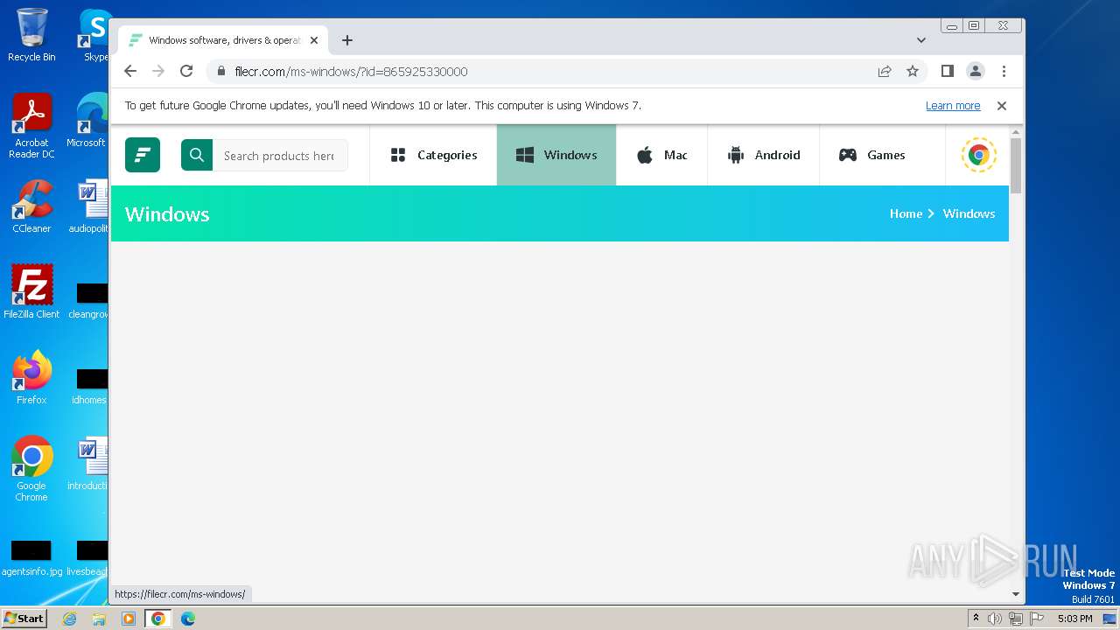This screenshot has width=1120, height=630.
Task: Follow the Home breadcrumb link
Action: (x=906, y=213)
